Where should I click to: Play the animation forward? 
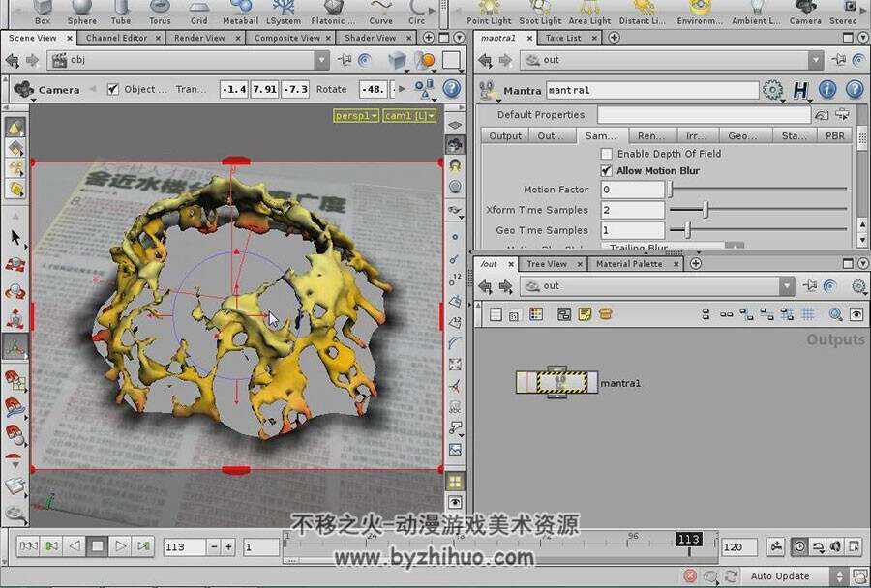(x=120, y=546)
